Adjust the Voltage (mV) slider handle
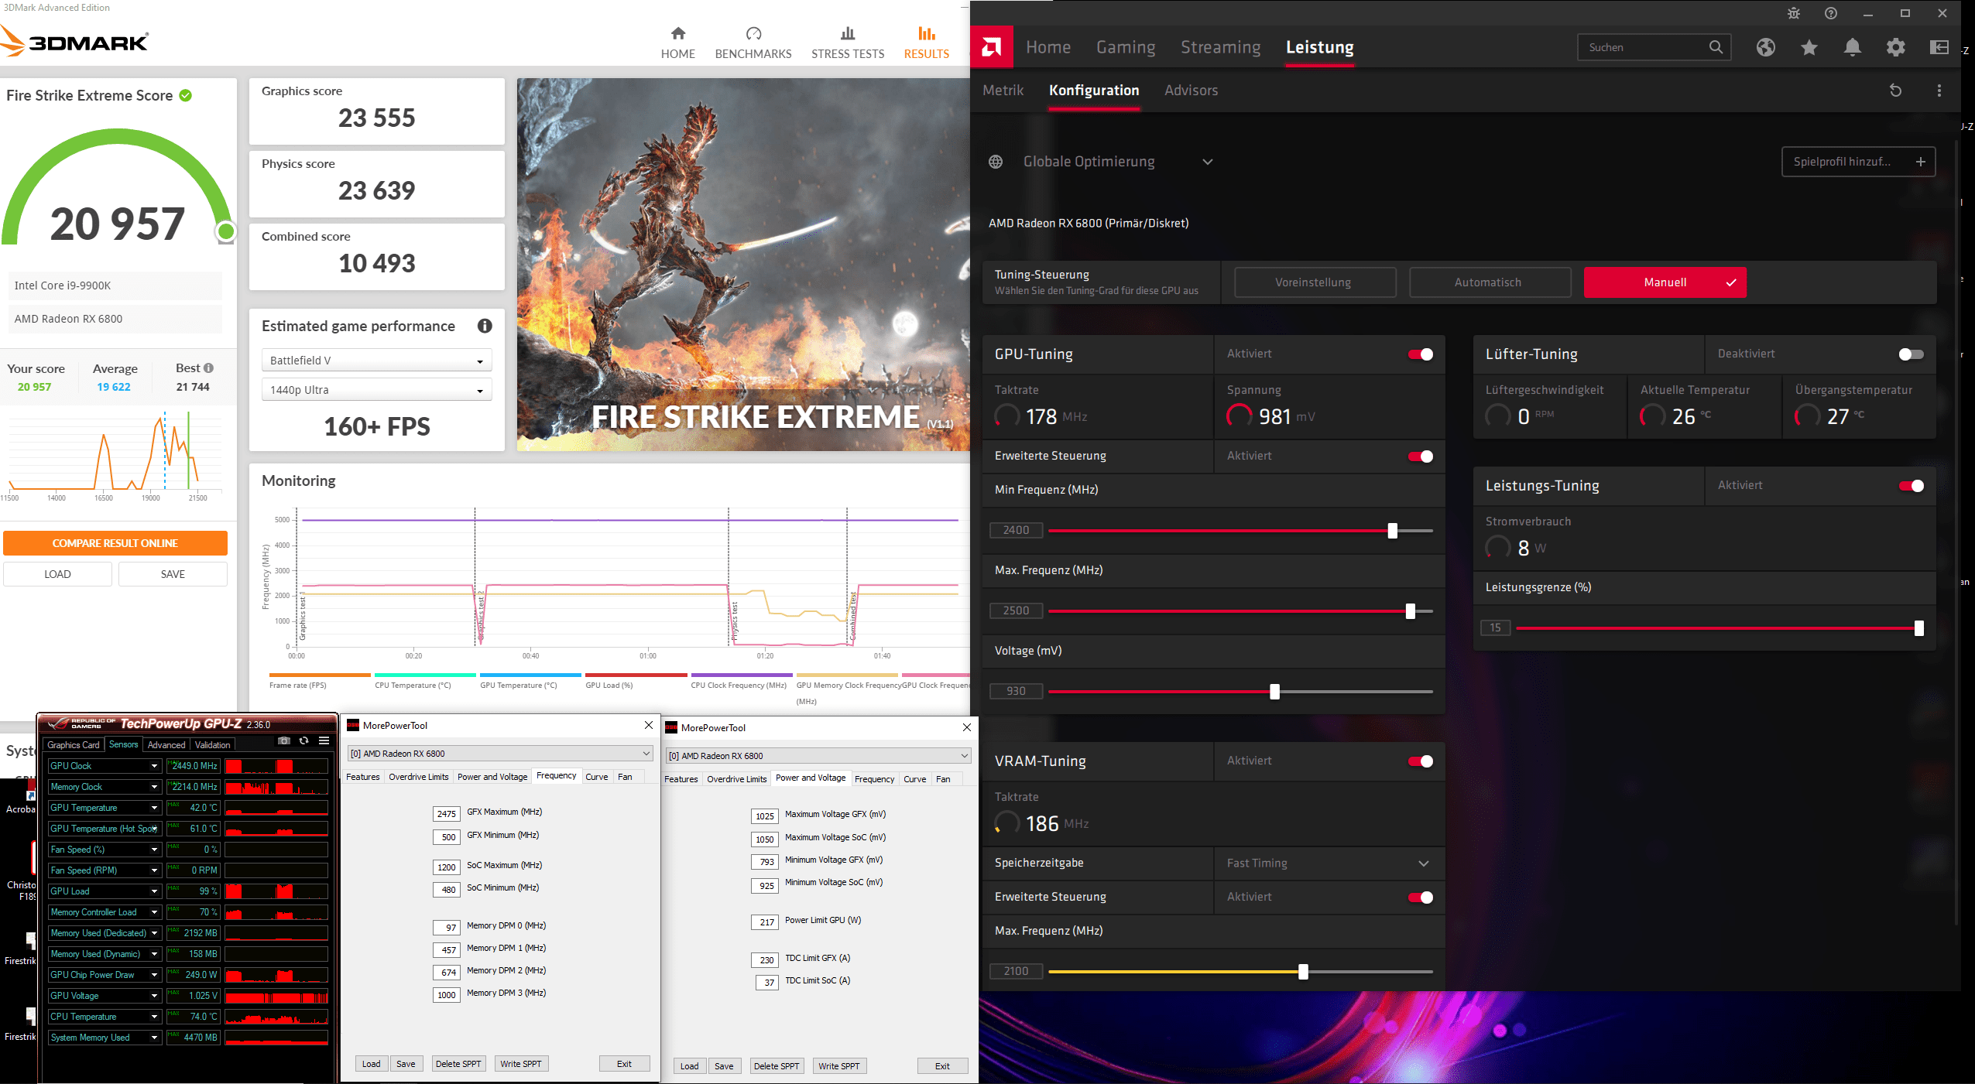 click(x=1275, y=692)
